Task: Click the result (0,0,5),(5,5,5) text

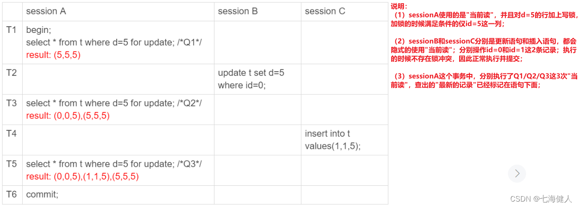Action: [68, 116]
